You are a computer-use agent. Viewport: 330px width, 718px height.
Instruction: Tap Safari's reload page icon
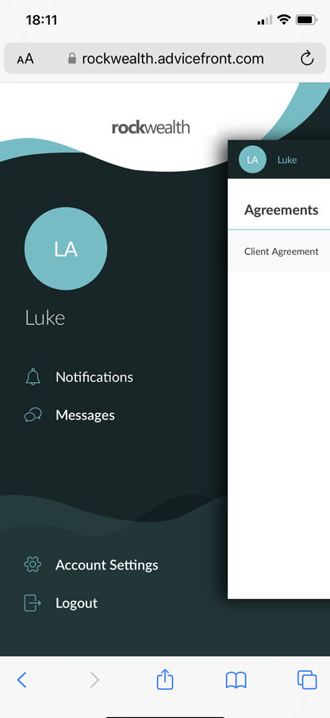[307, 59]
